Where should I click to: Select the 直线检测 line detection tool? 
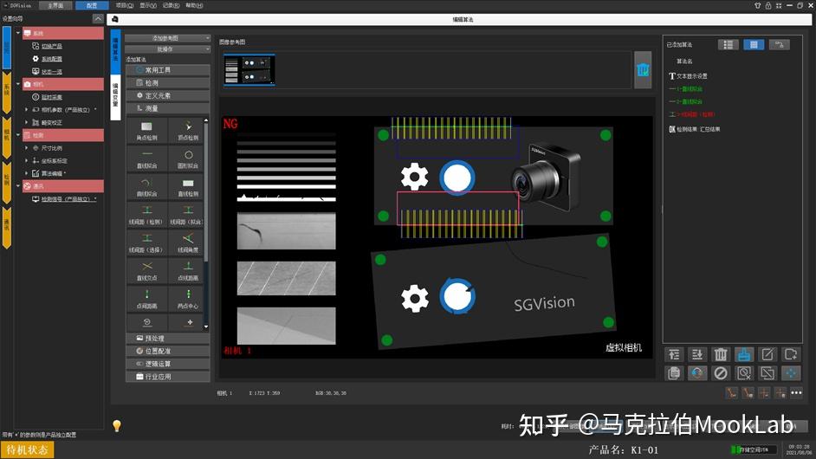[x=188, y=187]
